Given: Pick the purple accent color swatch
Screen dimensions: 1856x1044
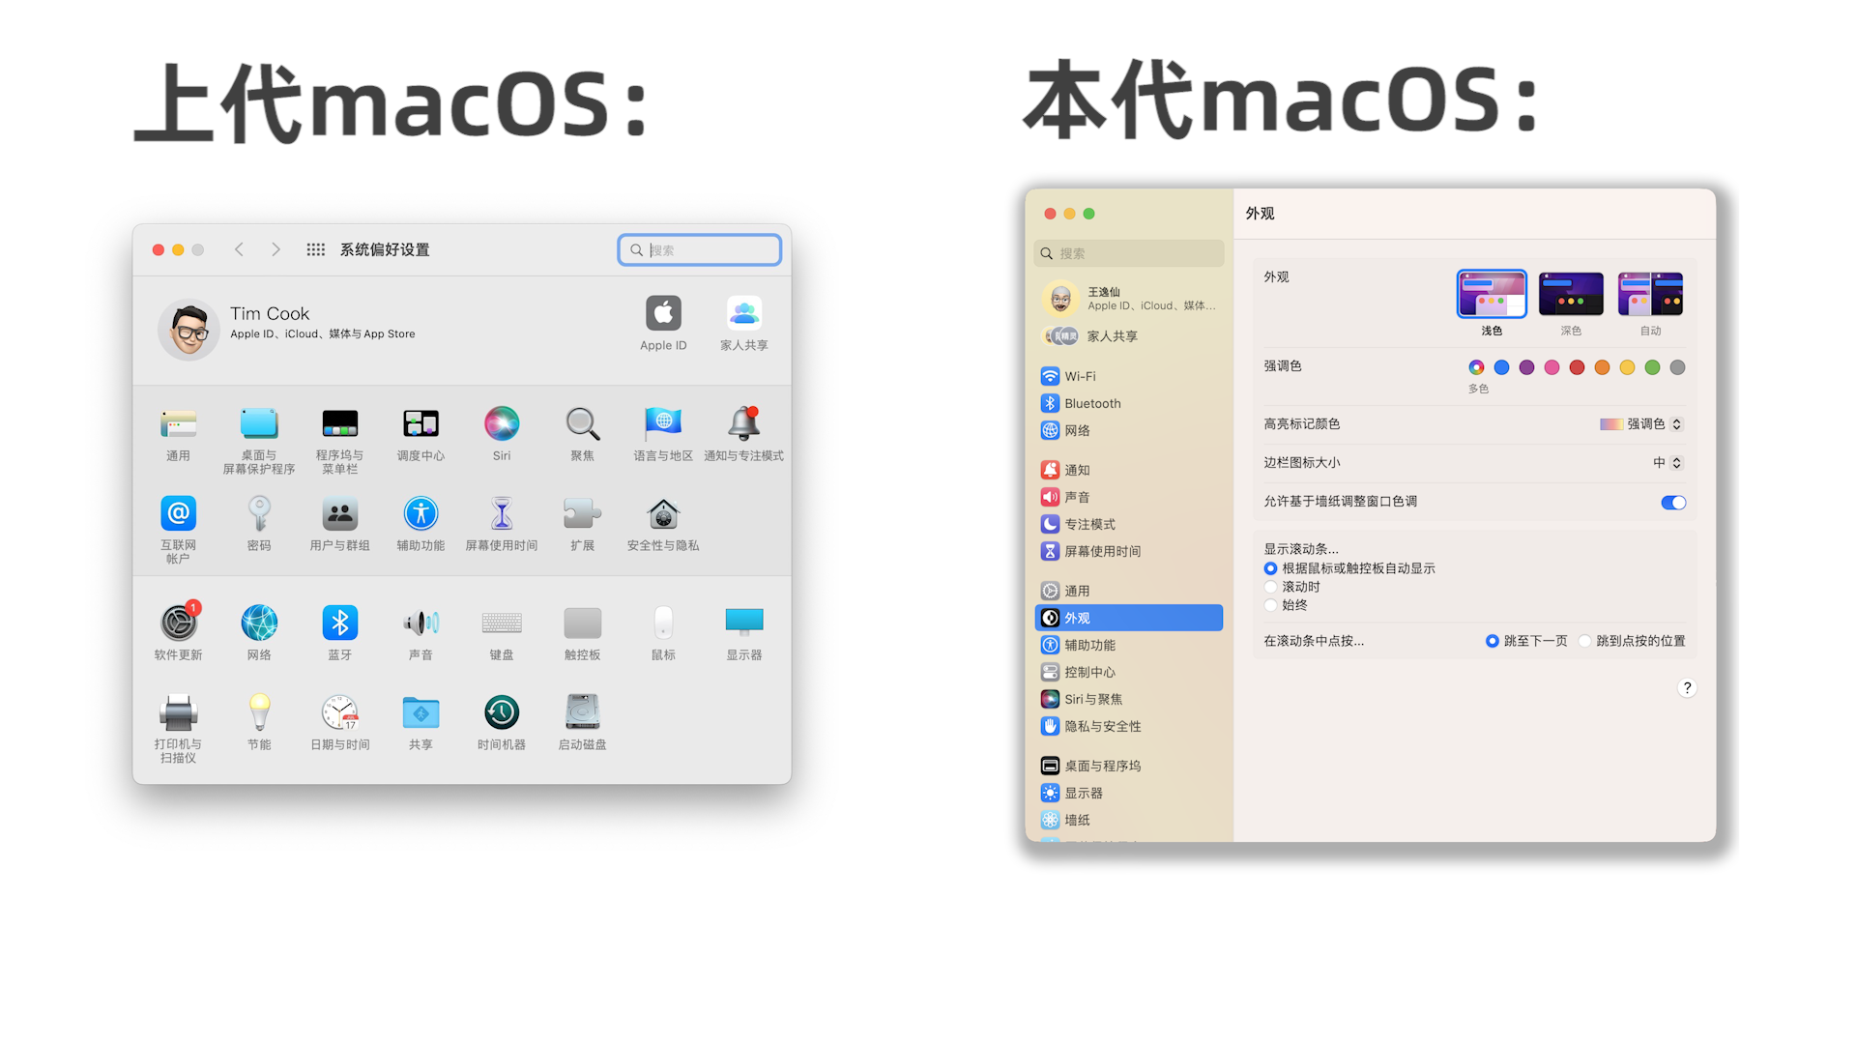Looking at the screenshot, I should [1526, 367].
